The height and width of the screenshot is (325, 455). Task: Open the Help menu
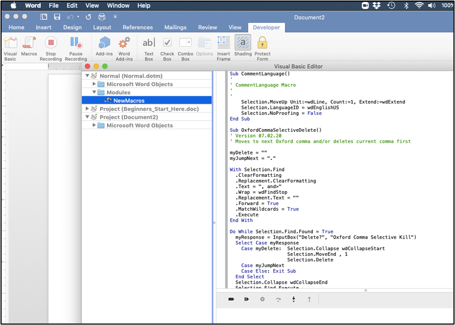point(144,5)
